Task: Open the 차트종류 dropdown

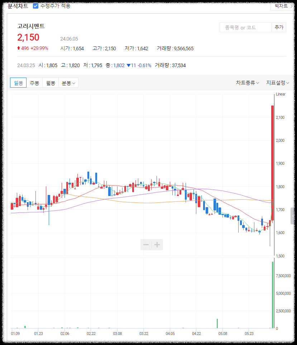Action: (x=248, y=83)
